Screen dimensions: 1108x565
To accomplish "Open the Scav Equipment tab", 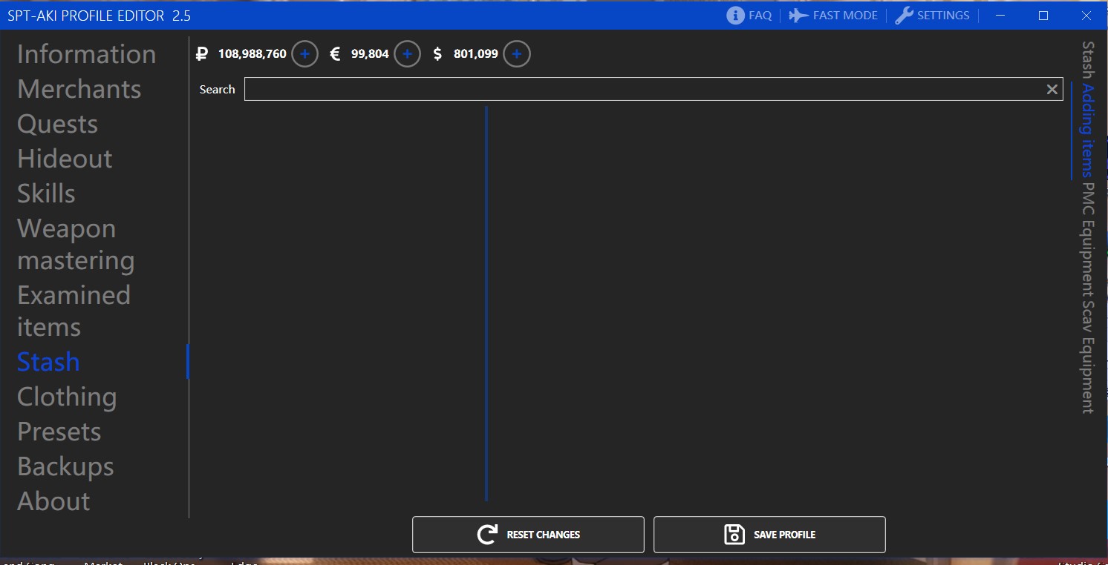I will coord(1086,352).
